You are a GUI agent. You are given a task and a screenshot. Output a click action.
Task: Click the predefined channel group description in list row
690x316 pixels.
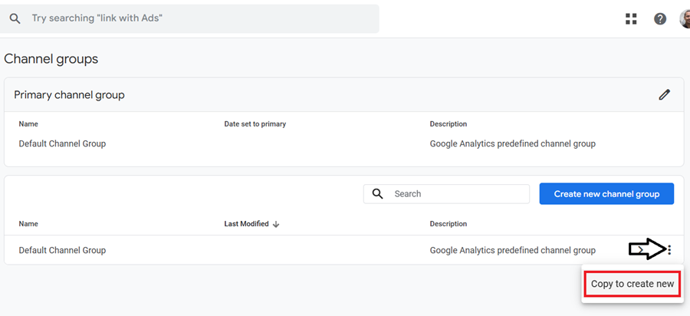coord(512,250)
